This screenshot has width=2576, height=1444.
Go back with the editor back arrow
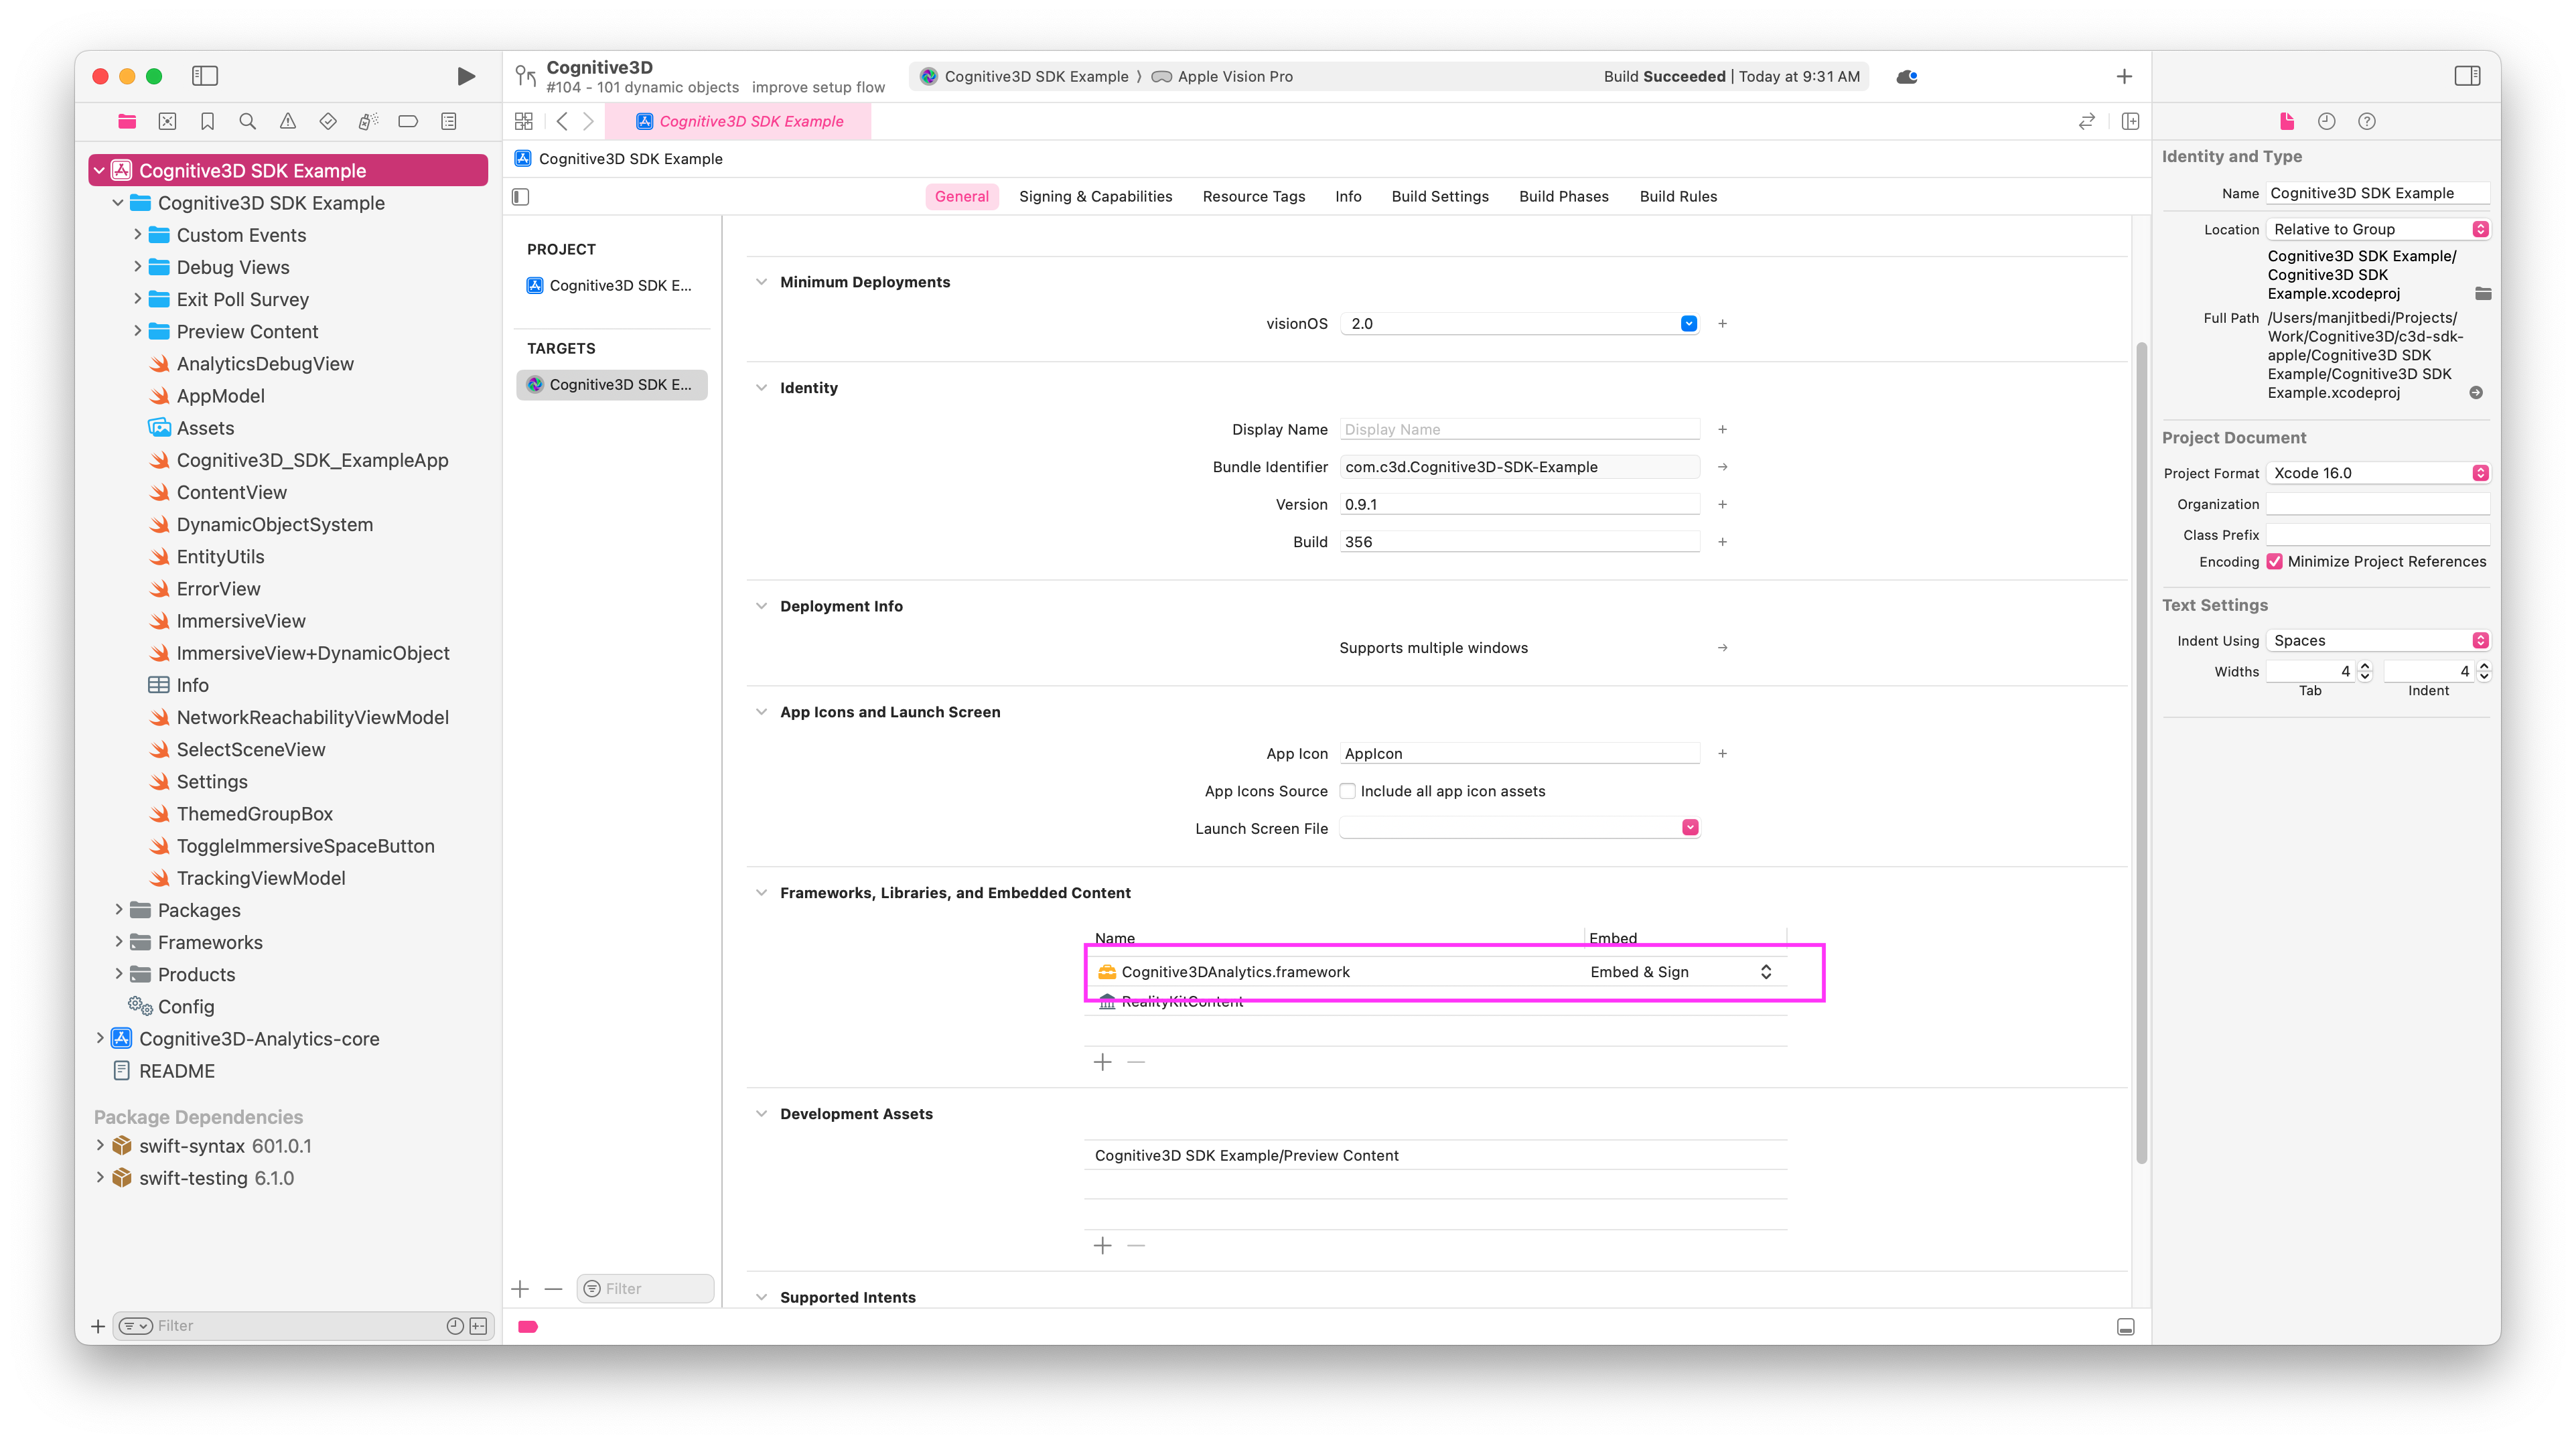(x=562, y=121)
